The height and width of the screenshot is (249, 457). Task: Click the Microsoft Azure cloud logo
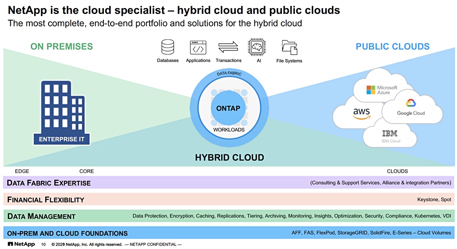pos(382,90)
